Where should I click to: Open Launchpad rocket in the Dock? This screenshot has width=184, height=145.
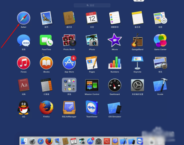coord(32,141)
